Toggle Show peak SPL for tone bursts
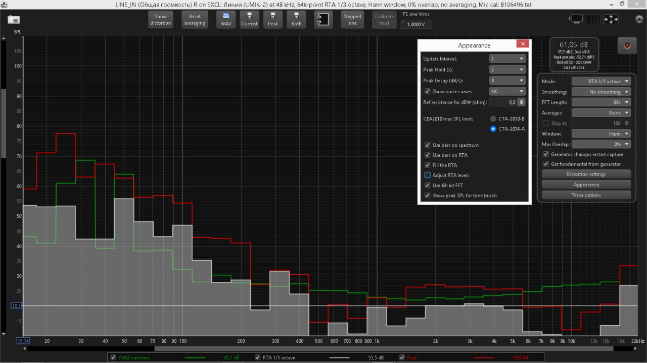 [428, 196]
